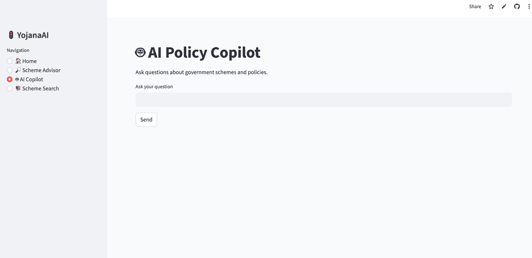
Task: Click the YojanaAI title text
Action: 33,35
